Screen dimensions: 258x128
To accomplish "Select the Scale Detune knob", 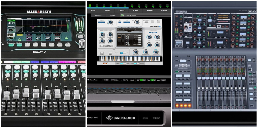I will click(137, 22).
